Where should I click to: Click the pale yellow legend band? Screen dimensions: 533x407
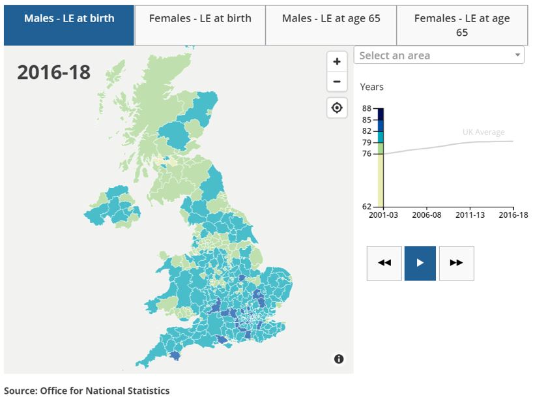381,180
